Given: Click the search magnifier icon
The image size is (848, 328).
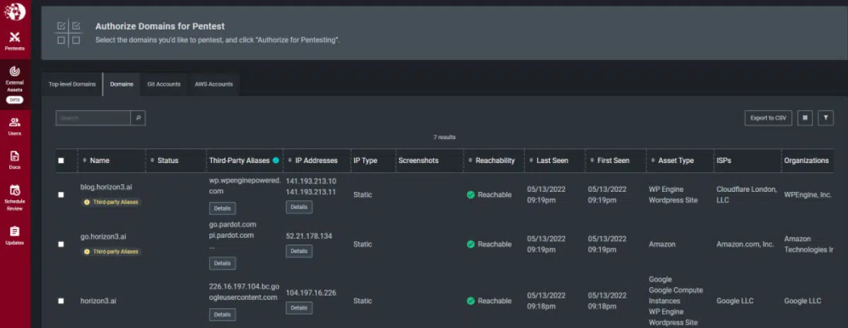Looking at the screenshot, I should (x=139, y=118).
